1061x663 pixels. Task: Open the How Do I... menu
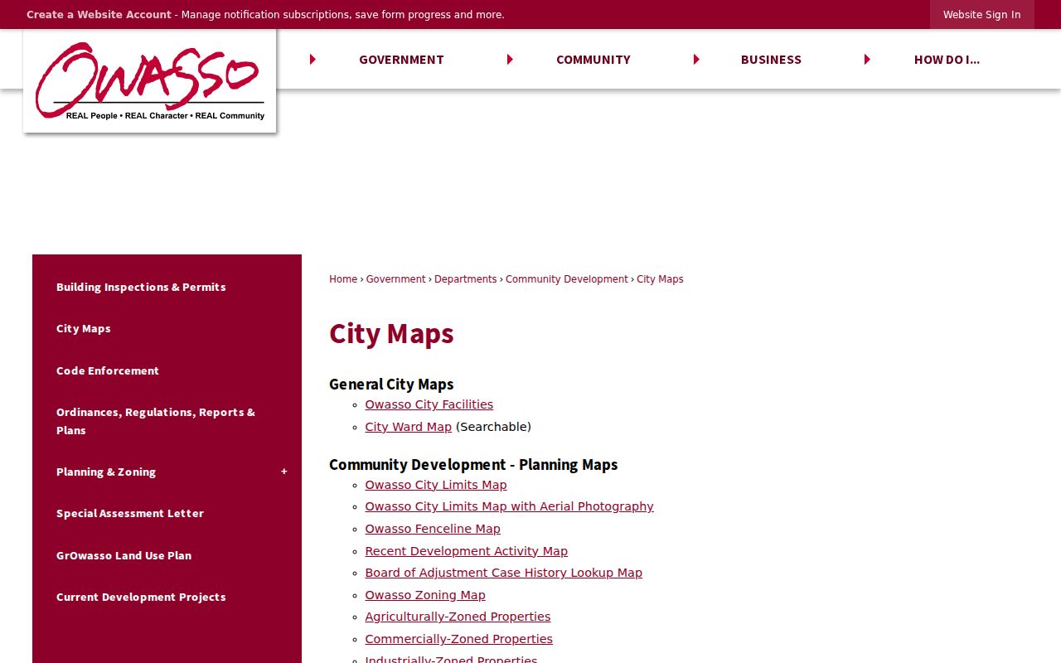tap(947, 60)
